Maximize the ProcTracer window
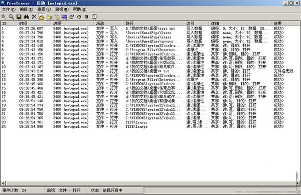 (291, 3)
